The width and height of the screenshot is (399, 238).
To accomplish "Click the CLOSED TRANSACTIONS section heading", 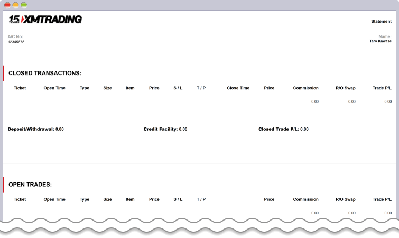I will point(45,73).
